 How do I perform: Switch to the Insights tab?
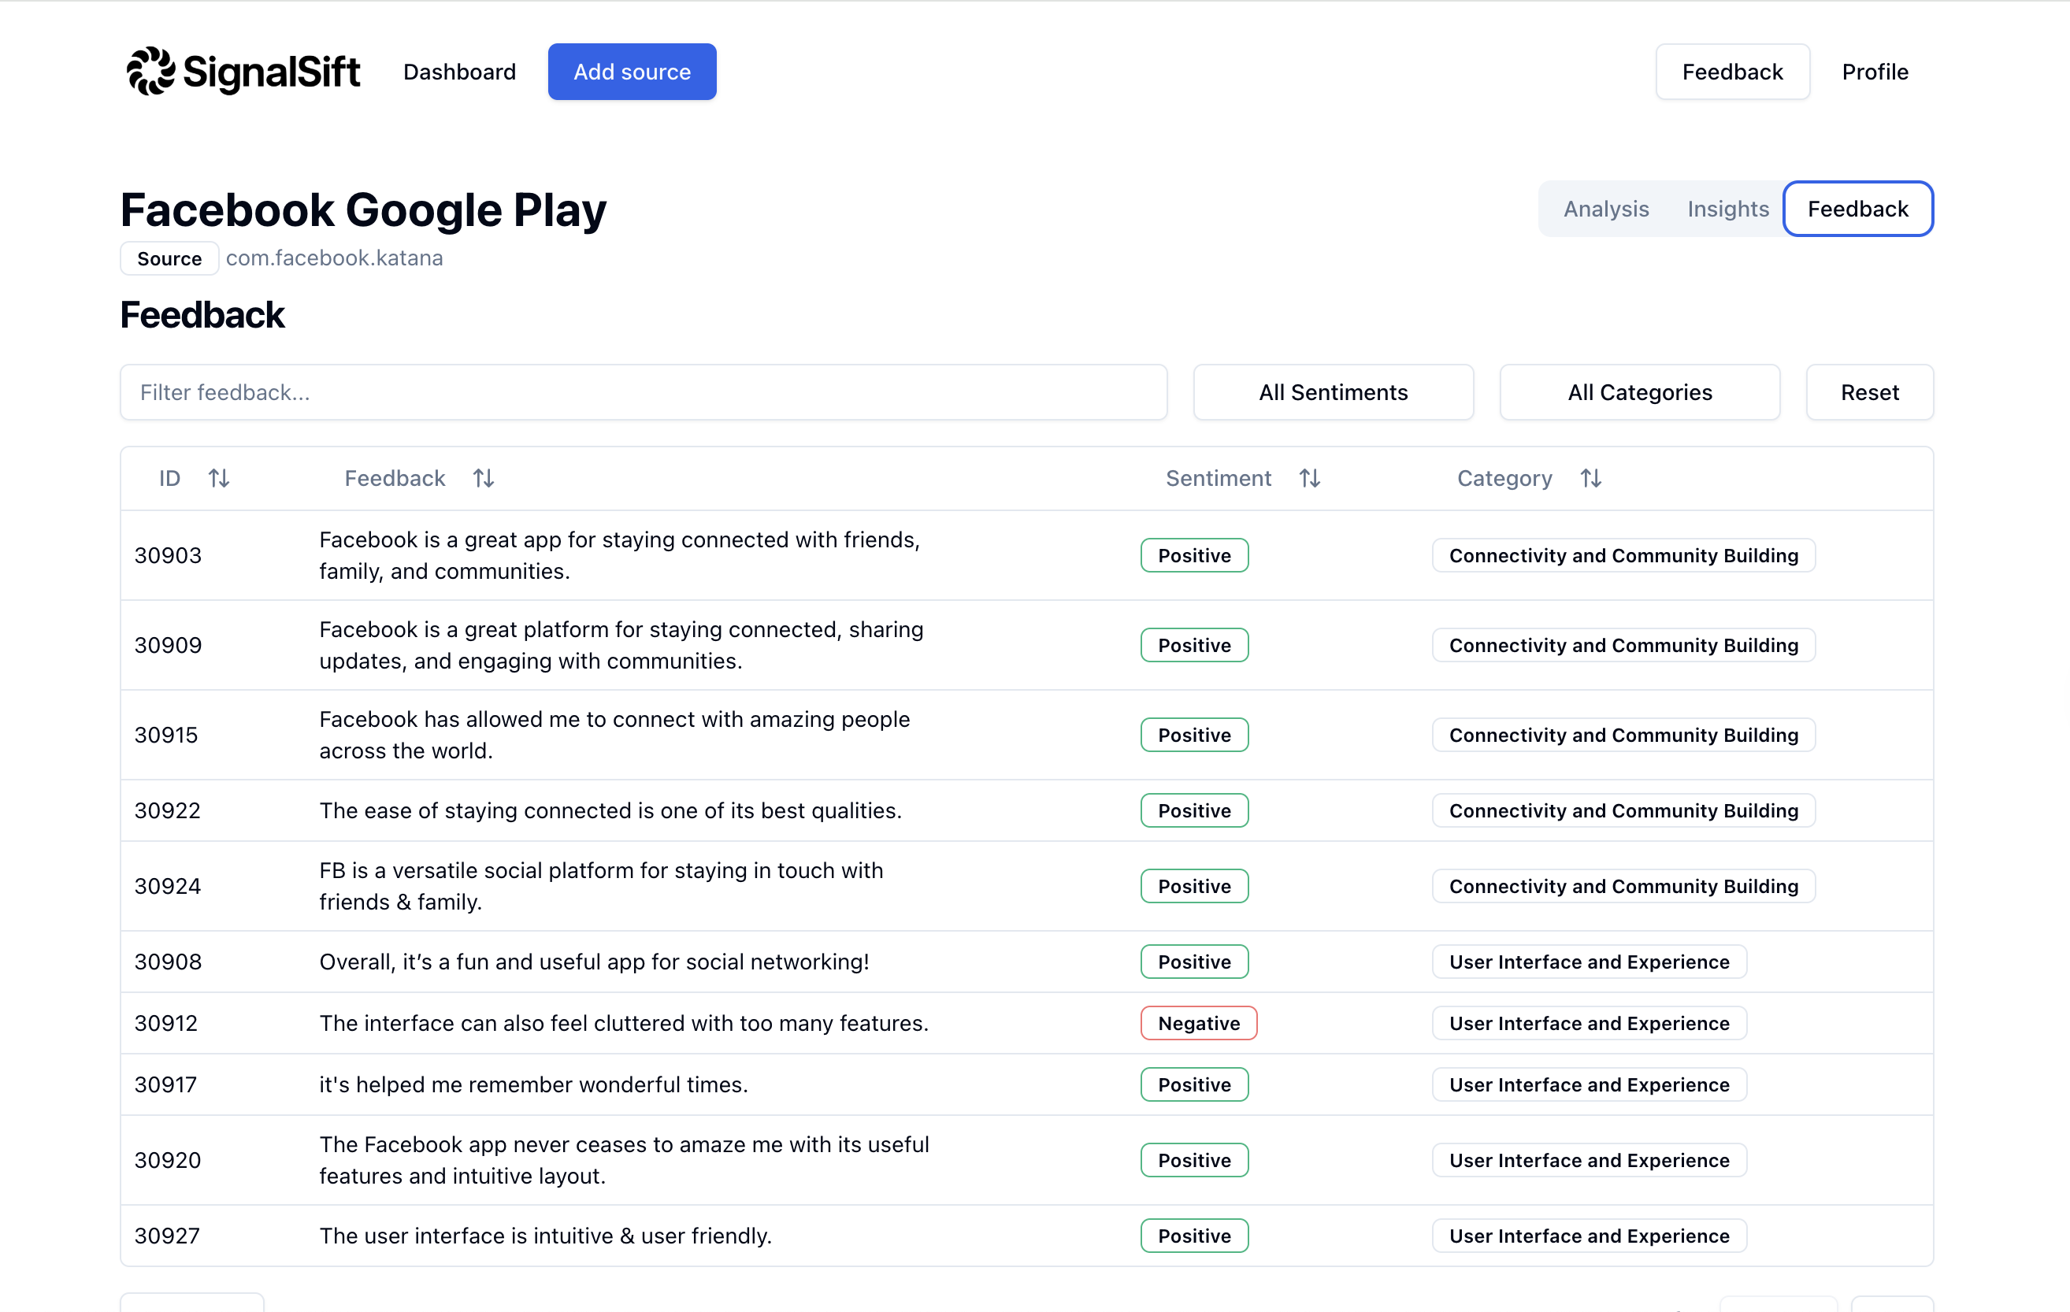point(1728,209)
